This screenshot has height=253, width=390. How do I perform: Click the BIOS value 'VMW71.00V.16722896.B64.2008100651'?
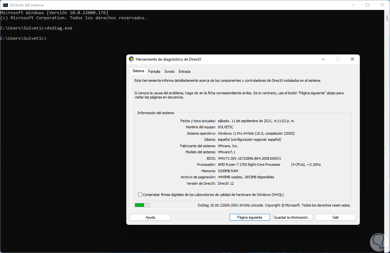click(x=249, y=158)
